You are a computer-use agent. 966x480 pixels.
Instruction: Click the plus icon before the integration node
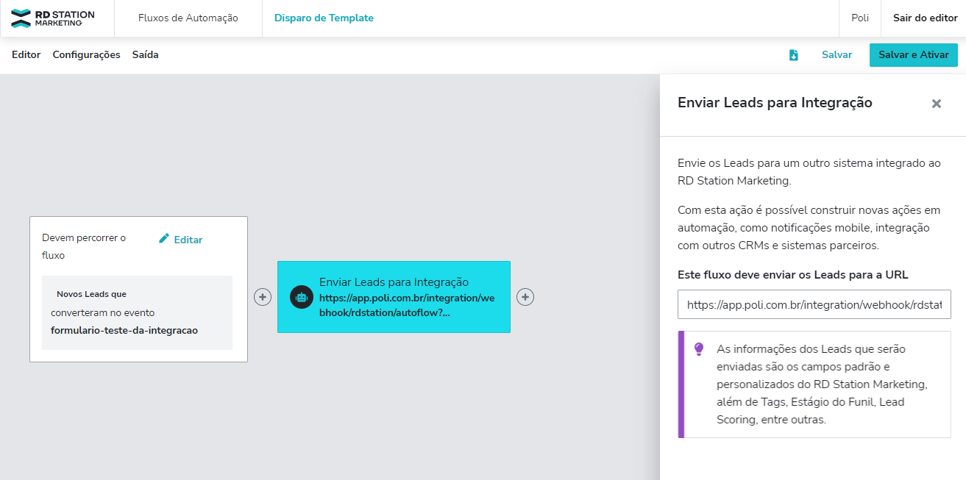click(263, 297)
